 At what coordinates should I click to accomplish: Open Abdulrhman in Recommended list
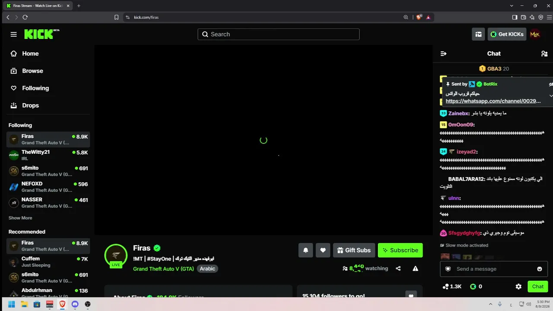[x=48, y=292]
